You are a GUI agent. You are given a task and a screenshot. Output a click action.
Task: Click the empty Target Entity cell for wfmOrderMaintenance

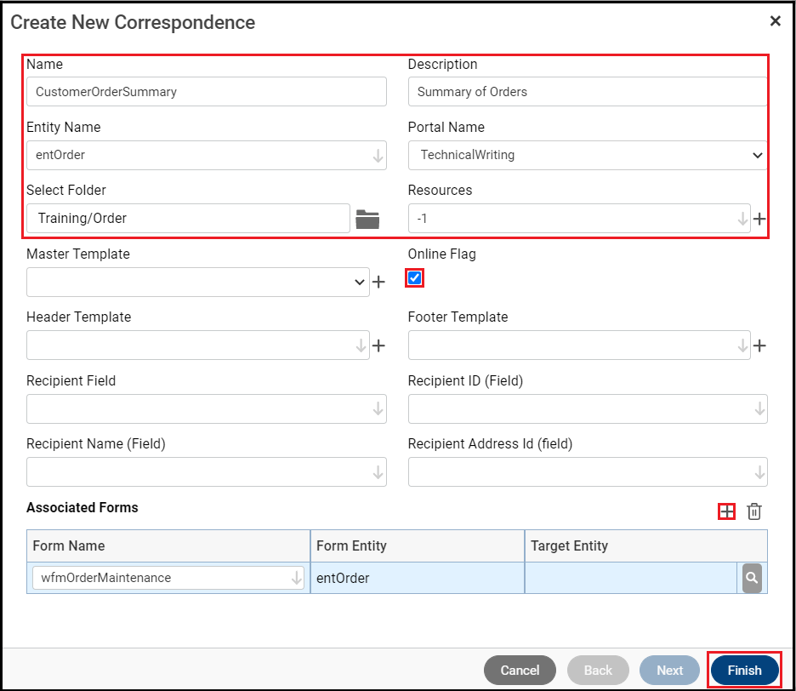[x=630, y=578]
